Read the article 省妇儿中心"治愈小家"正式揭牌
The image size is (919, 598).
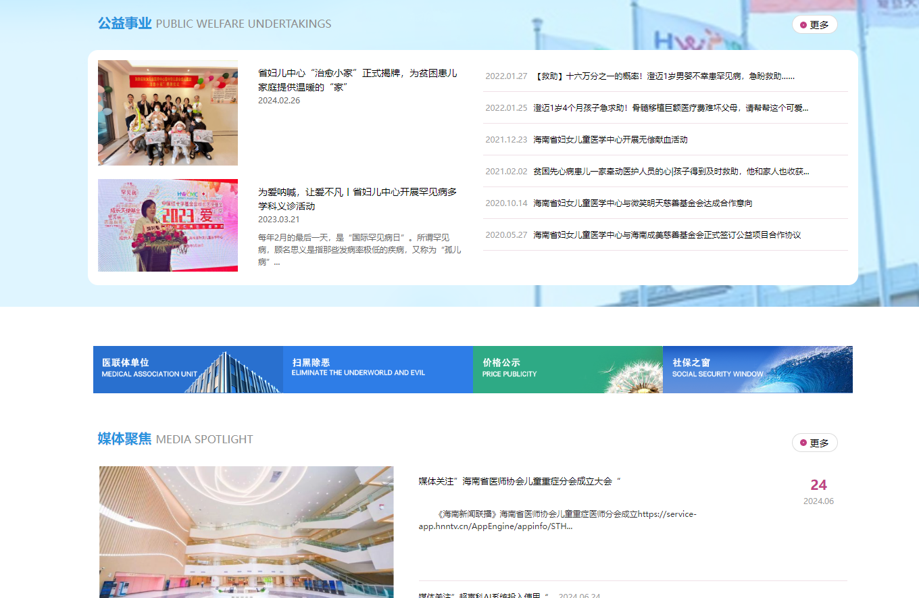[x=357, y=80]
